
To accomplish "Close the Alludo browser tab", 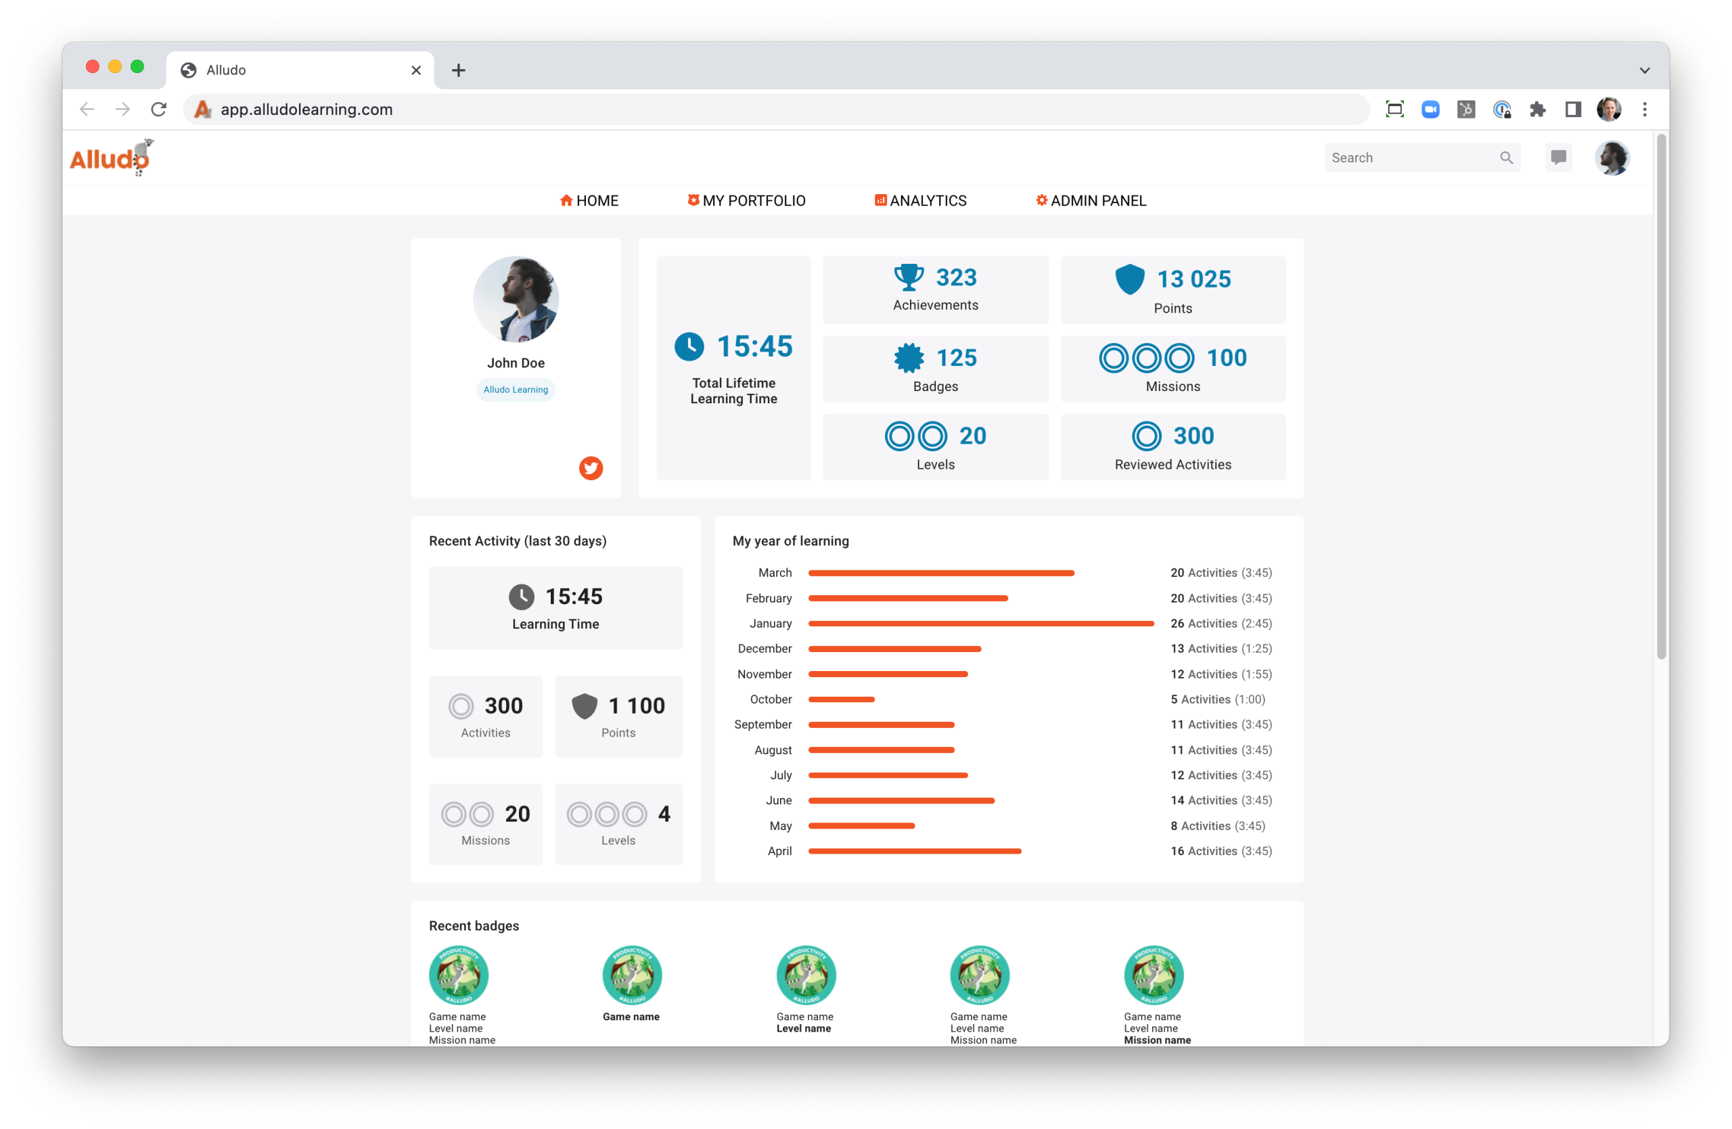I will coord(415,70).
